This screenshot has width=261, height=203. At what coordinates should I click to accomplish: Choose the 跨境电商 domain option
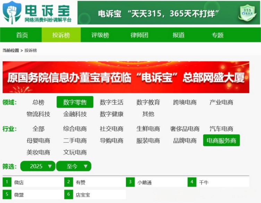(x=185, y=102)
